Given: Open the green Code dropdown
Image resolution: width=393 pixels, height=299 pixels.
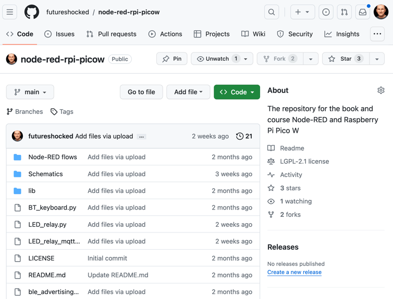Looking at the screenshot, I should pos(237,92).
